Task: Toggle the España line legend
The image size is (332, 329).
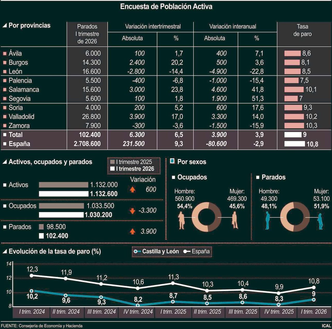Action: pyautogui.click(x=197, y=251)
